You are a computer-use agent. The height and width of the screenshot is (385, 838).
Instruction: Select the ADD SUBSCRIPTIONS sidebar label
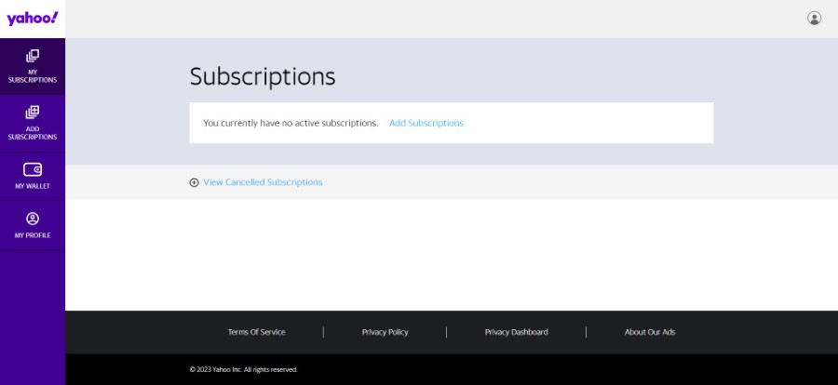[x=33, y=133]
